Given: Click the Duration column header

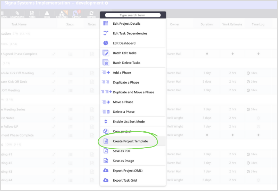Looking at the screenshot, I should (x=206, y=24).
